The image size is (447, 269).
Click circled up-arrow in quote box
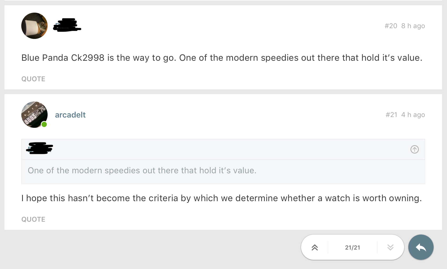pos(414,149)
